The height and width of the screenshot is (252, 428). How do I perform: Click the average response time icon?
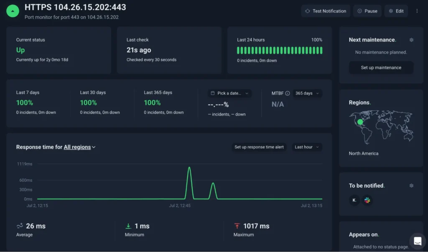(20, 226)
